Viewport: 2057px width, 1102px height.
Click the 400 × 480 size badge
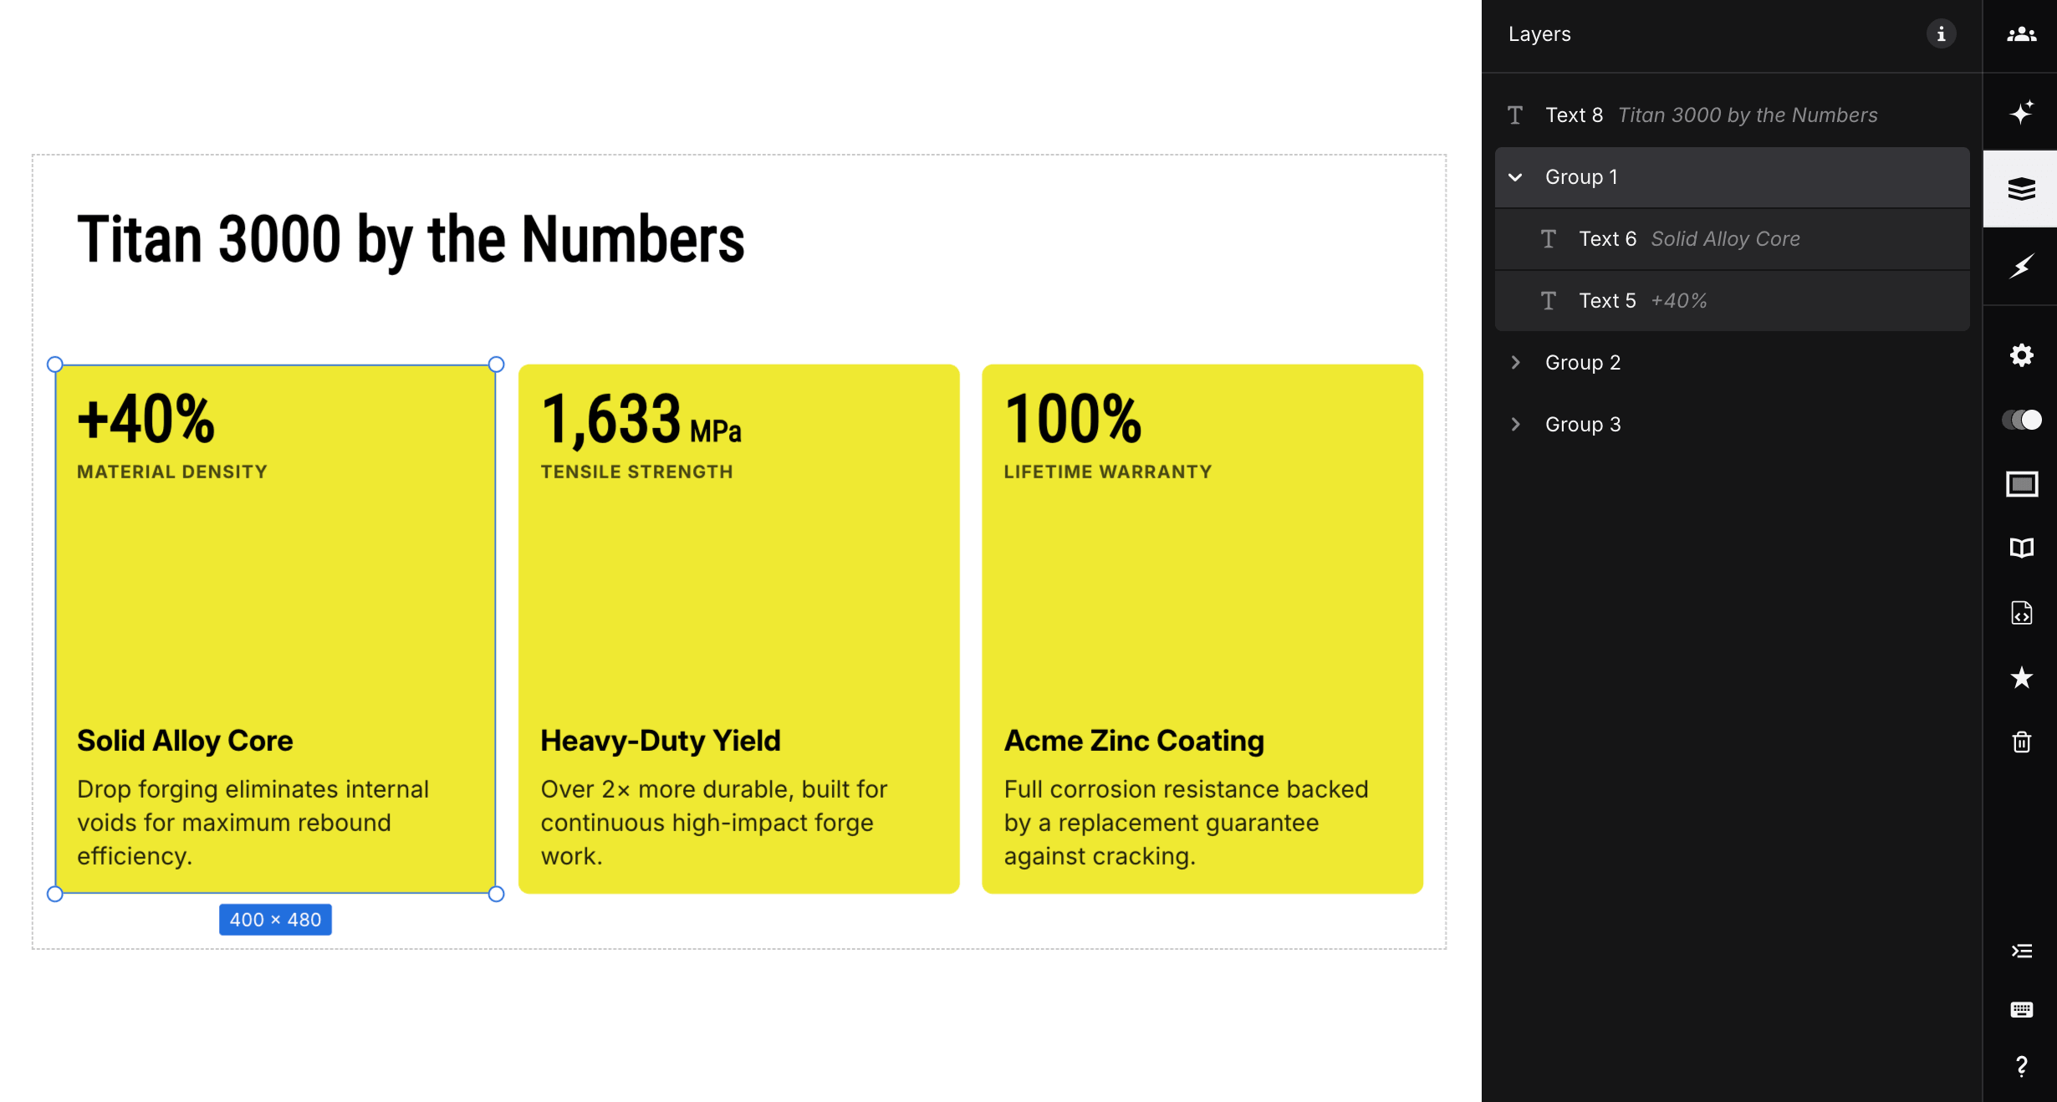pos(275,920)
